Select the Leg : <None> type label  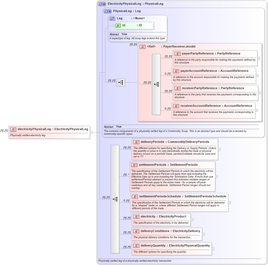tap(131, 18)
